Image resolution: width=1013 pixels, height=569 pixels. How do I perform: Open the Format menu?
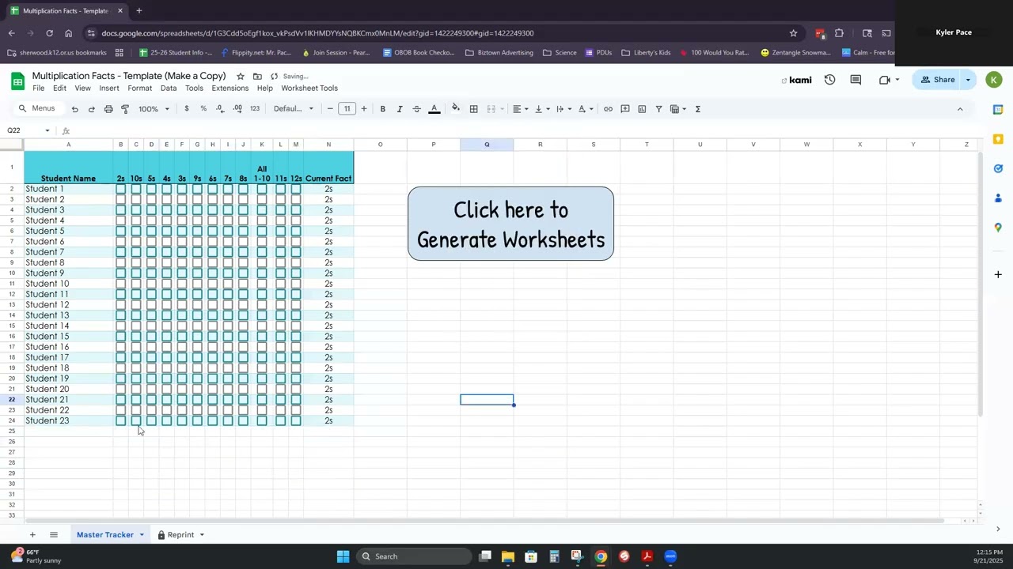point(140,89)
